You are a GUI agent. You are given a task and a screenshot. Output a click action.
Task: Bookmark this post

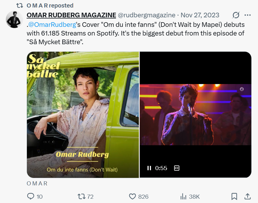tap(234, 197)
